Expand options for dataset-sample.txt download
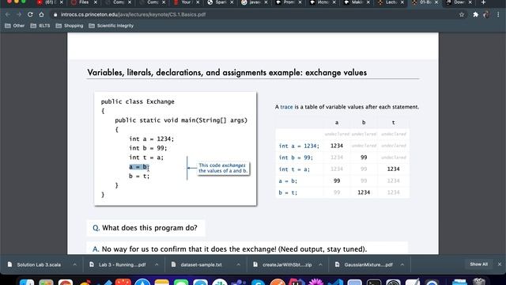 click(238, 264)
